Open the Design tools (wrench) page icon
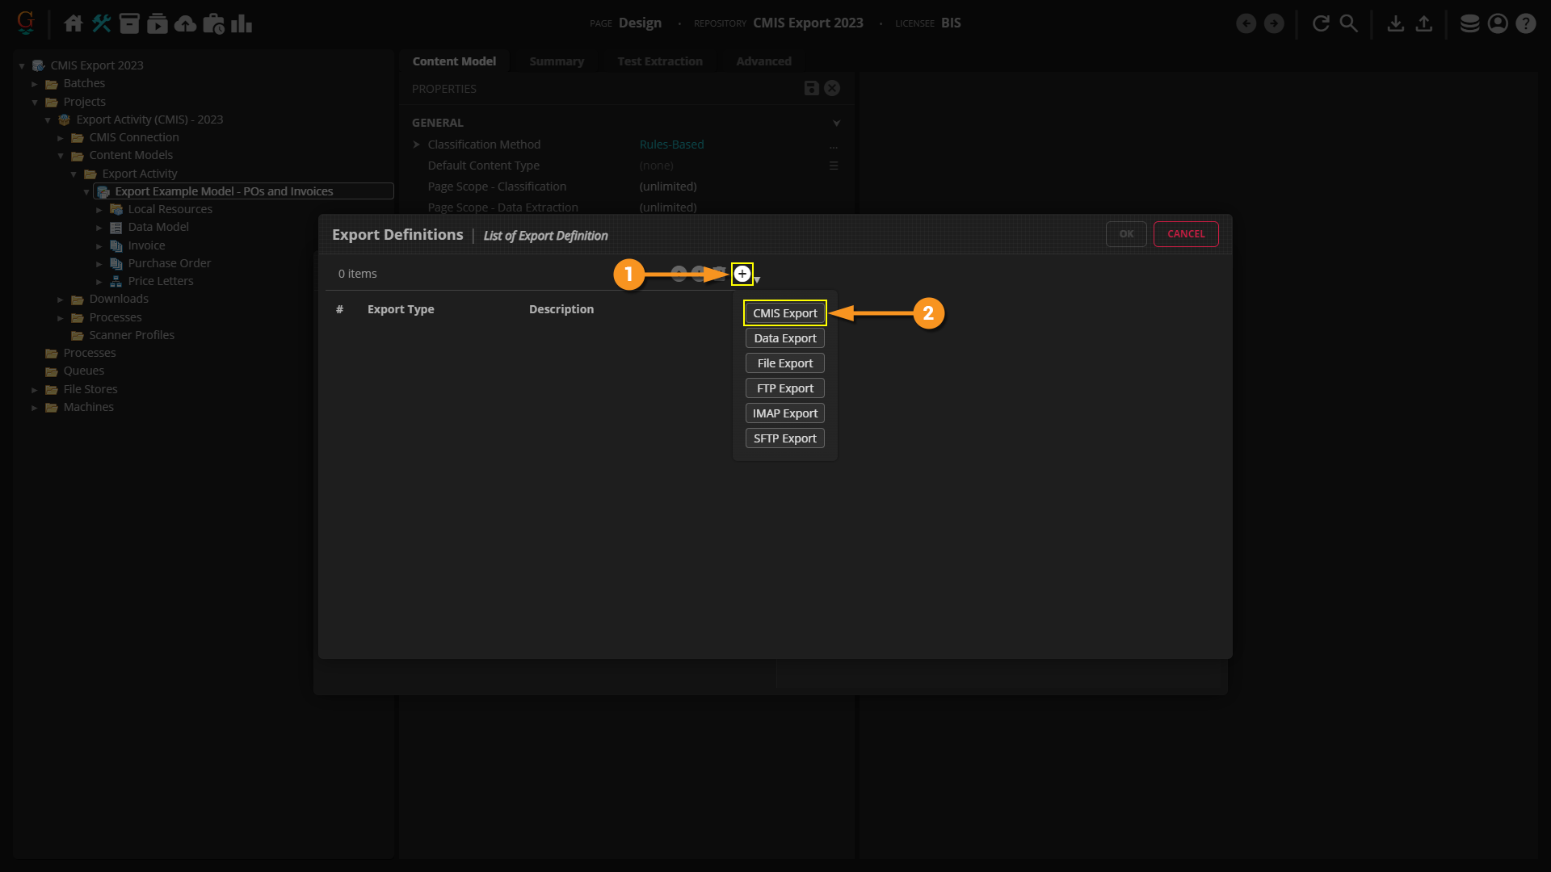The image size is (1551, 872). [102, 23]
